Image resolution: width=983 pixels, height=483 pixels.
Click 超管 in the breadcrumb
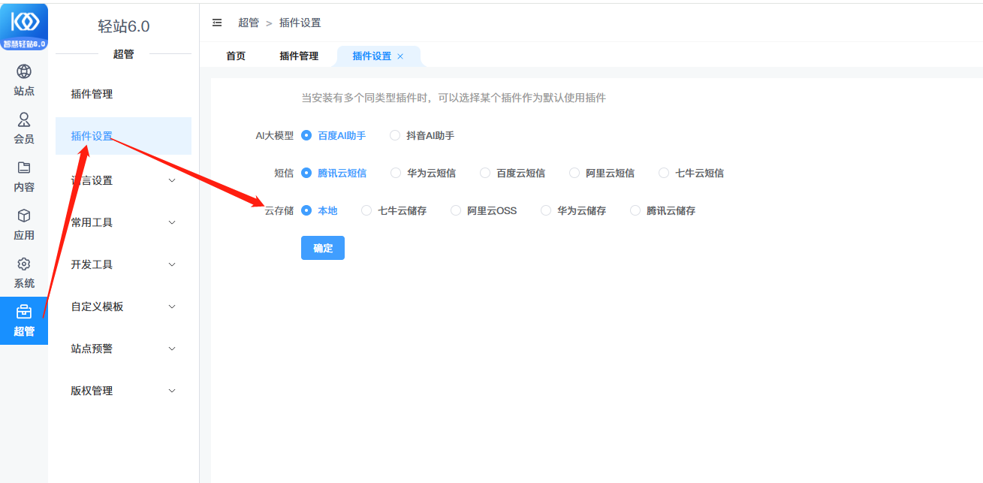pos(249,23)
